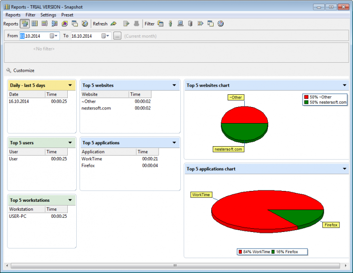The height and width of the screenshot is (273, 353).
Task: Click the scrollbar right arrow
Action: tap(345, 265)
